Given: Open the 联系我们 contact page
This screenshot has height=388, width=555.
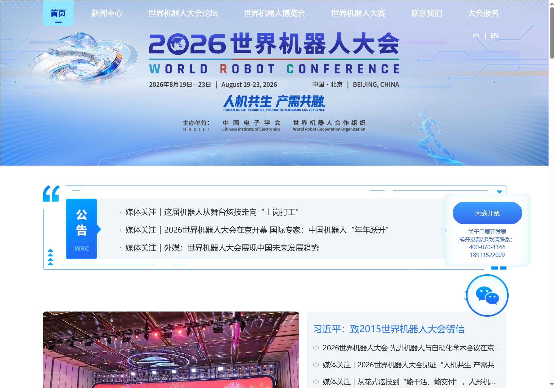Looking at the screenshot, I should [427, 13].
